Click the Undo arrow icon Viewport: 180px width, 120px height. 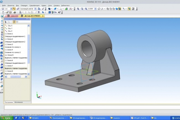click(x=42, y=12)
